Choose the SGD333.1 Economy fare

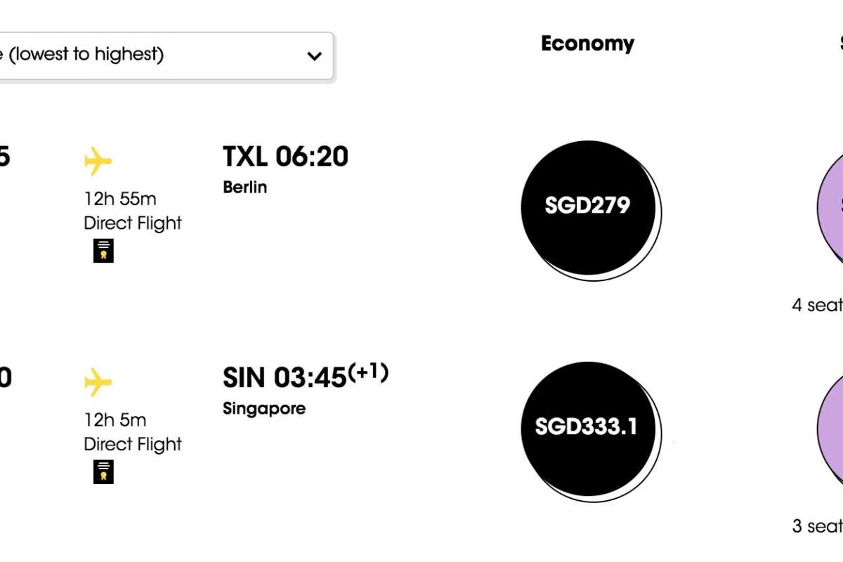coord(588,427)
